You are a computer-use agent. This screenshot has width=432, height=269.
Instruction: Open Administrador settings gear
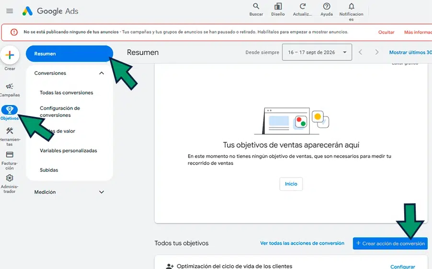tap(10, 184)
